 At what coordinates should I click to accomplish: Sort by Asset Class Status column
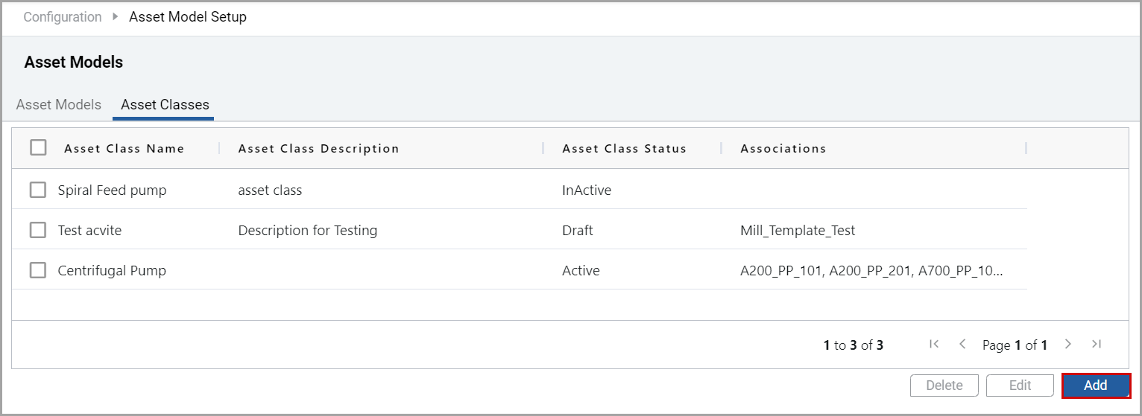624,148
